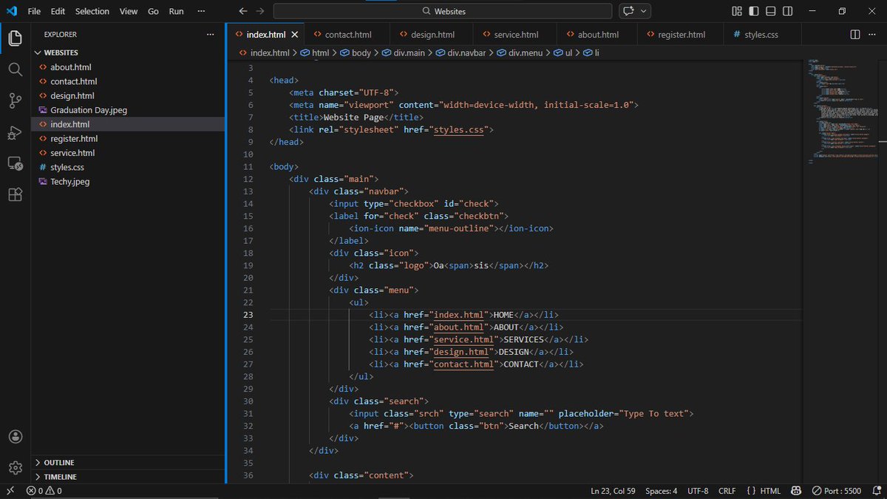Open editor More Actions ellipsis

pyautogui.click(x=874, y=34)
